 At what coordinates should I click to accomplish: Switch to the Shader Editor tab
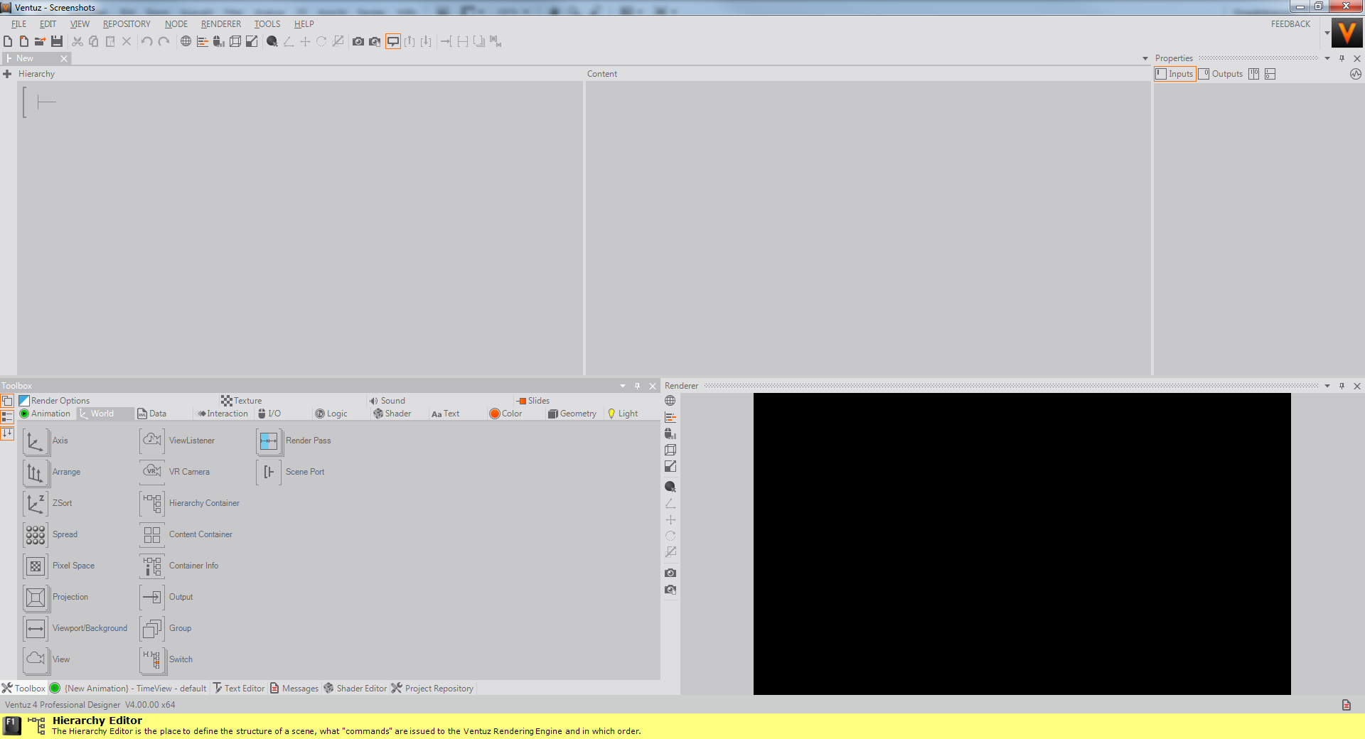click(x=355, y=689)
